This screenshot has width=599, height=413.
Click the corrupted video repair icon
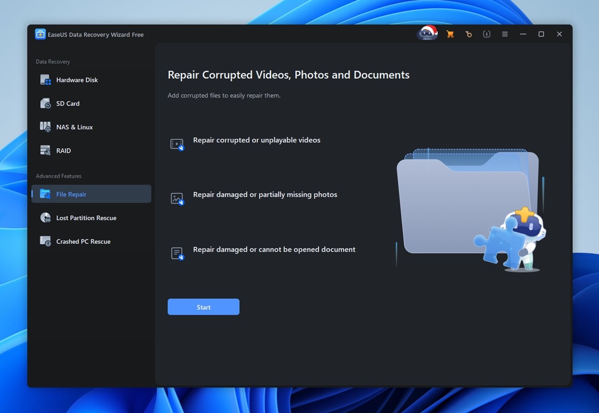coord(177,144)
